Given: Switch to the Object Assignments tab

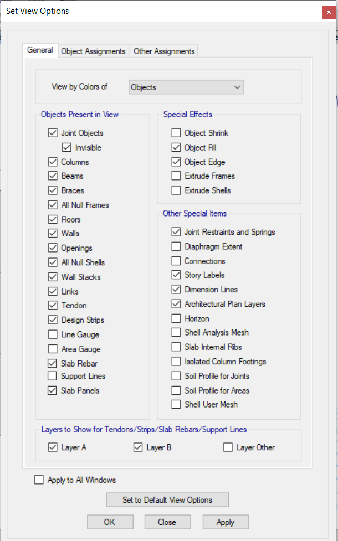Looking at the screenshot, I should pos(93,51).
